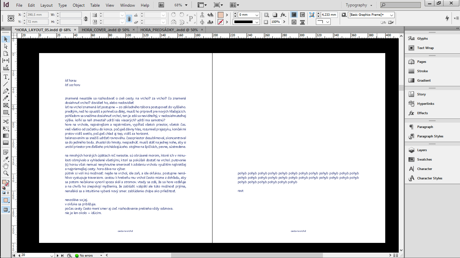460x258 pixels.
Task: Select the Scissors tool
Action: (6, 121)
